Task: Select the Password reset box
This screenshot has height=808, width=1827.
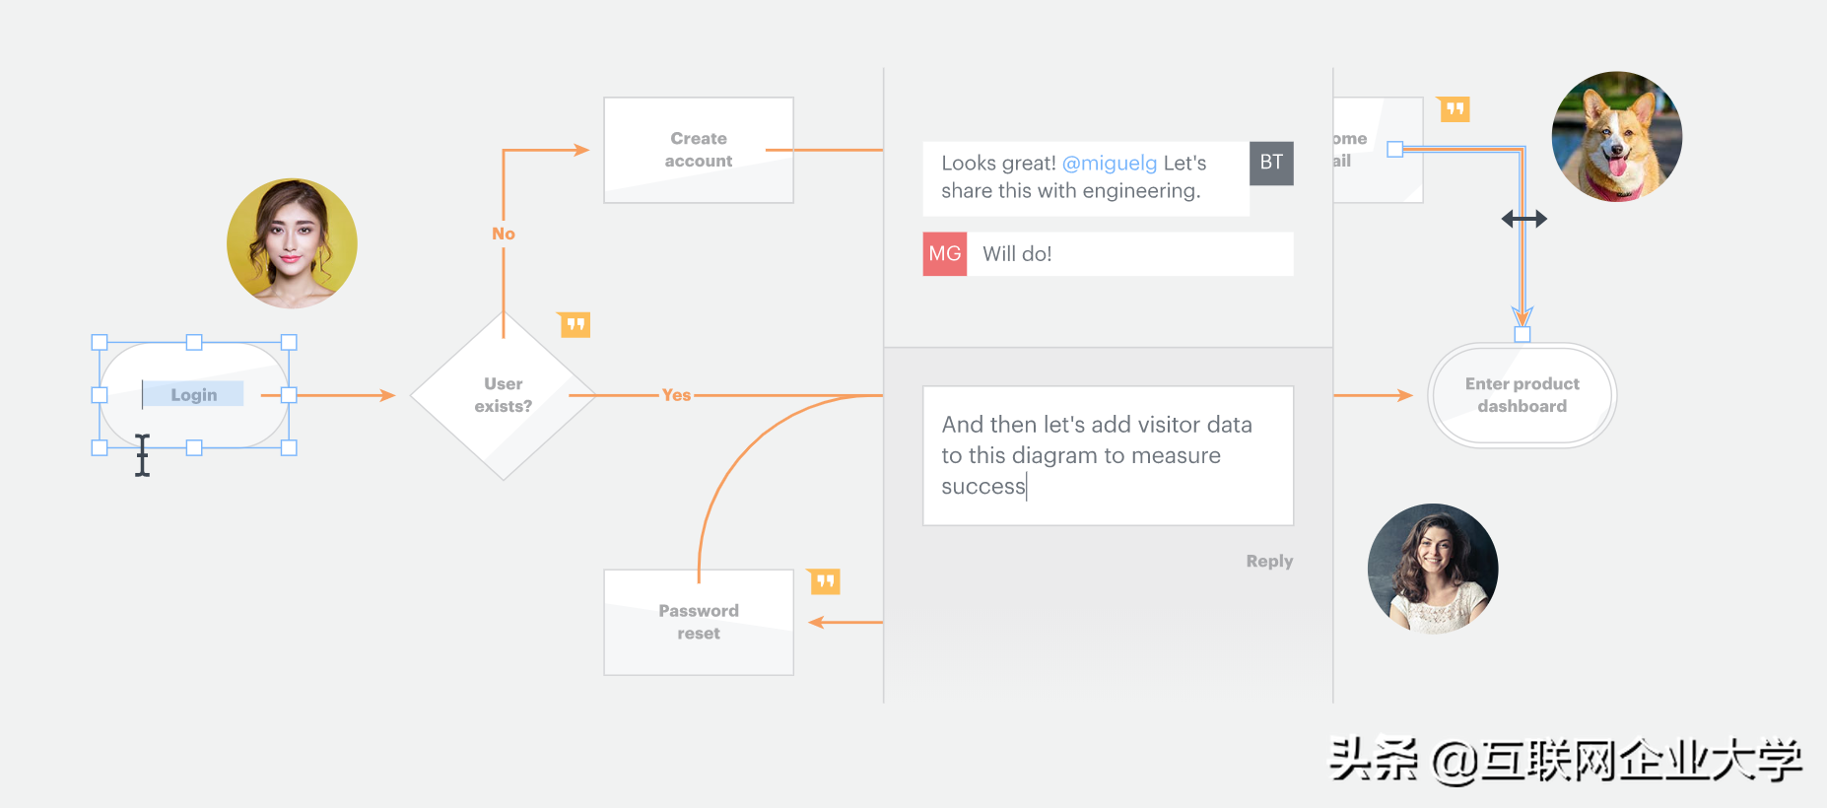Action: pyautogui.click(x=699, y=622)
